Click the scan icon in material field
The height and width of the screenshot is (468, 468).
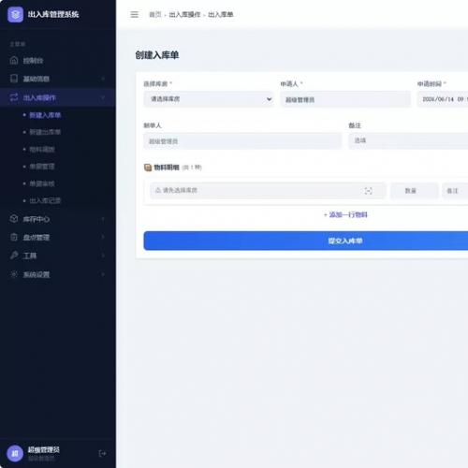(368, 191)
